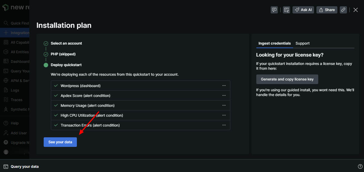
Task: Click the Wordpress (dashboard) row text
Action: click(x=80, y=86)
